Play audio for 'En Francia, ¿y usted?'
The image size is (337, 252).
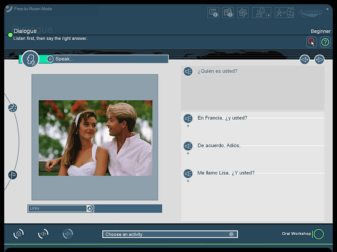pos(188,118)
